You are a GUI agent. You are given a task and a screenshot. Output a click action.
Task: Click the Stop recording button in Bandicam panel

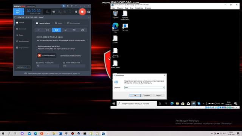point(47,56)
